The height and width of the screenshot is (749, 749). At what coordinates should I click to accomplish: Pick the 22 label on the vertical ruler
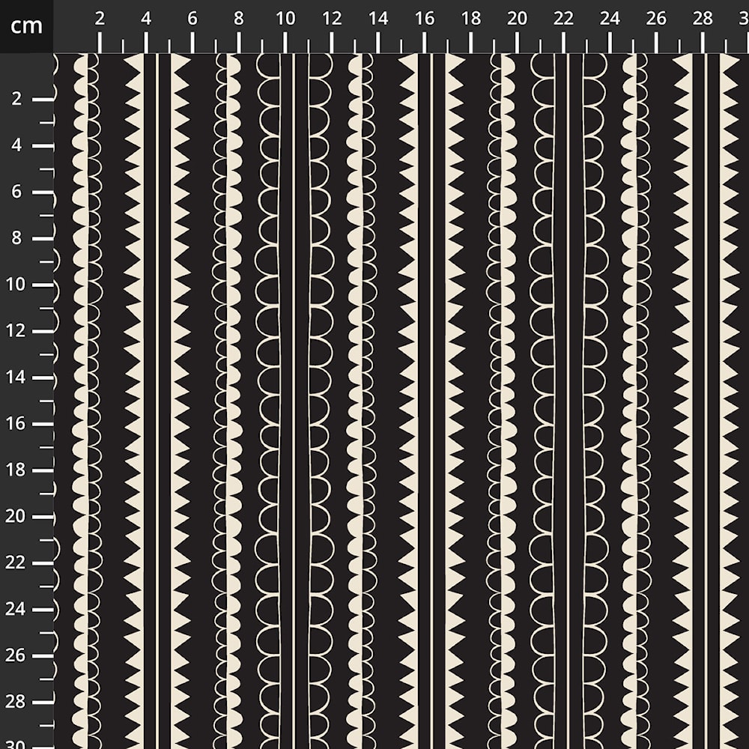click(x=15, y=562)
